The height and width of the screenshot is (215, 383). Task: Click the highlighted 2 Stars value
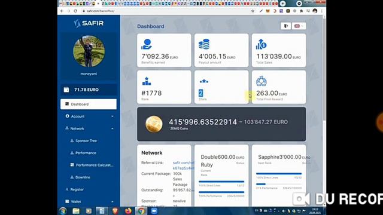[x=201, y=93]
